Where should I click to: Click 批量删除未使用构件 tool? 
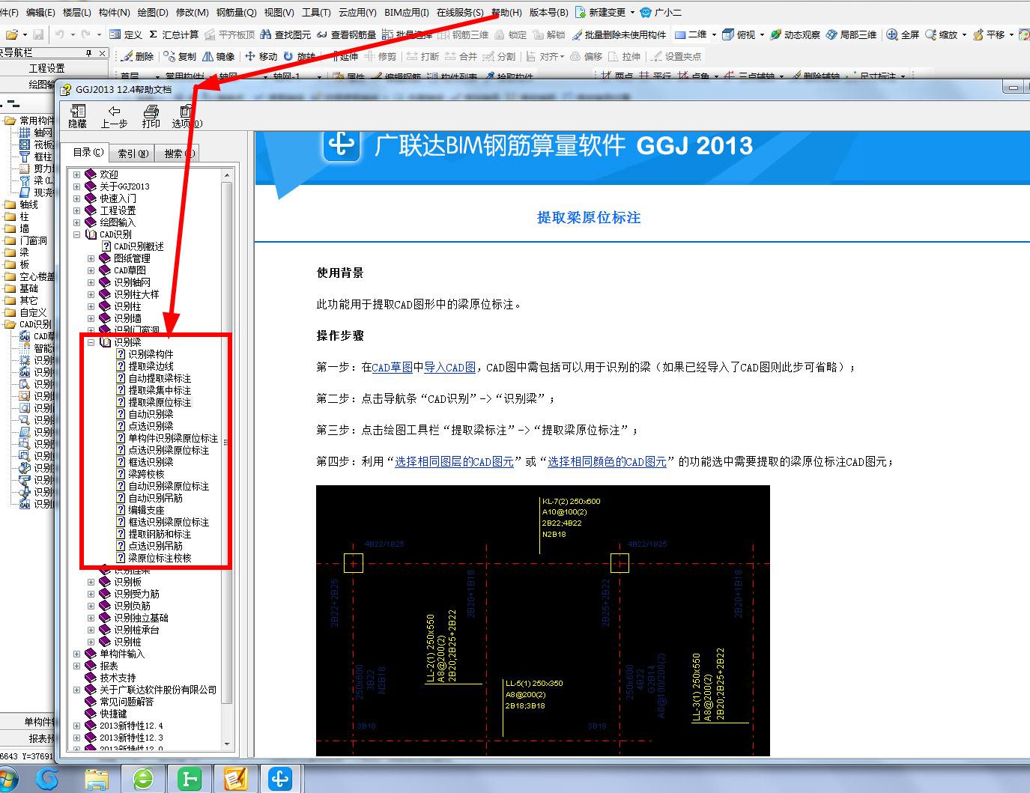619,34
